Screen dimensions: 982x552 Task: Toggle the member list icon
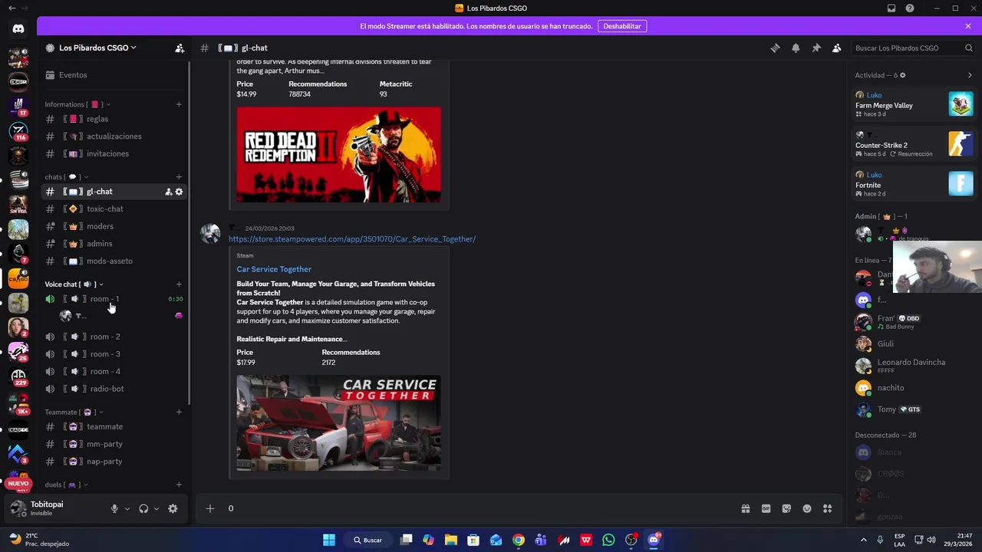(x=837, y=48)
